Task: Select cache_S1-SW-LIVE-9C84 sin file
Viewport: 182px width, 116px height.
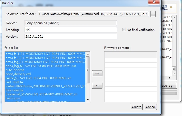Action: [45, 78]
